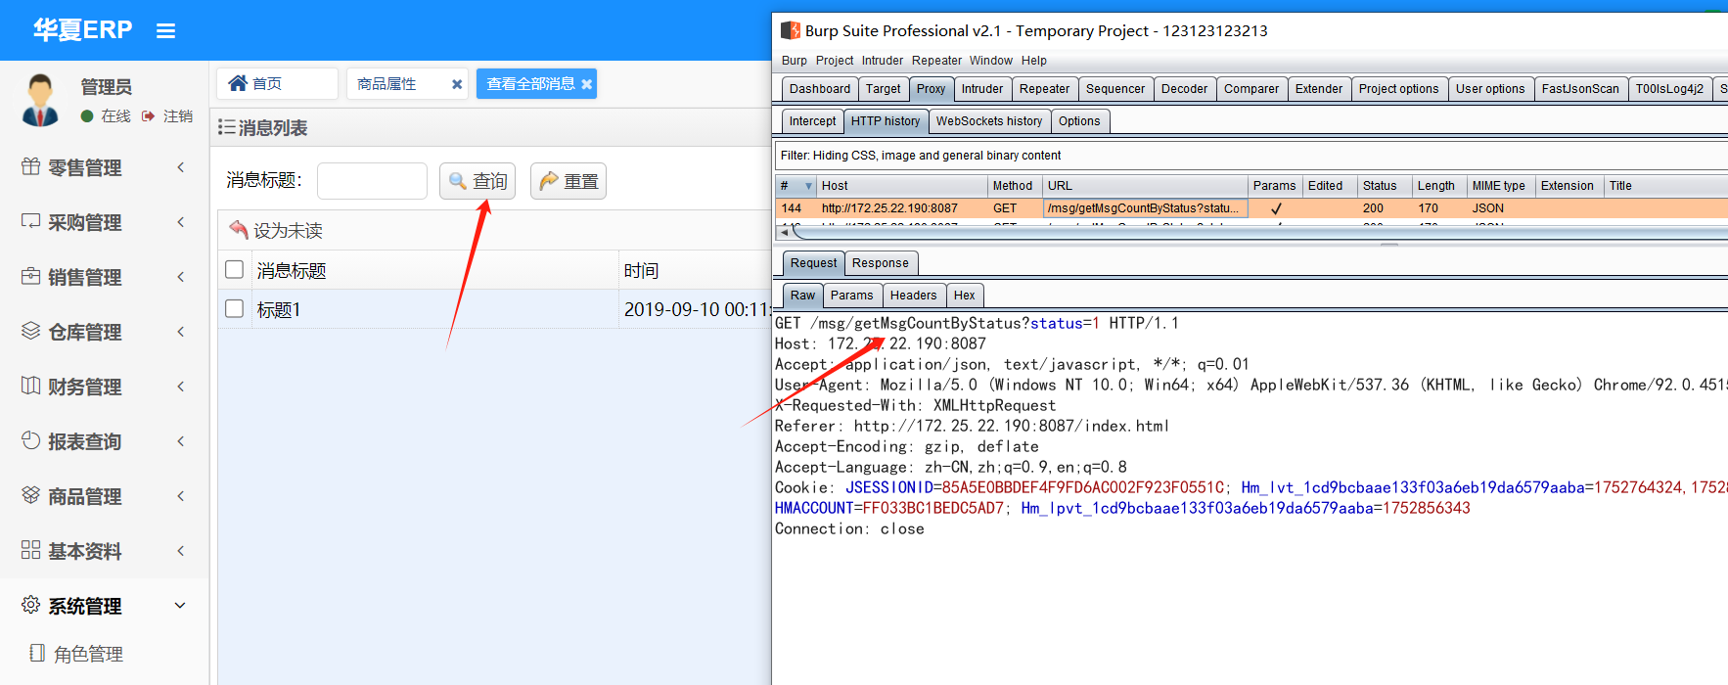Switch to the Sequencer tab

(x=1115, y=89)
